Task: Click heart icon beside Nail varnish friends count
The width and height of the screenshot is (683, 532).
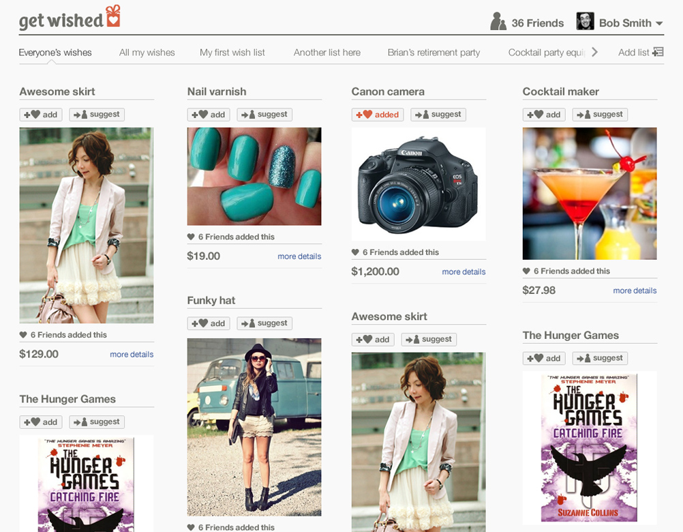Action: click(x=191, y=237)
